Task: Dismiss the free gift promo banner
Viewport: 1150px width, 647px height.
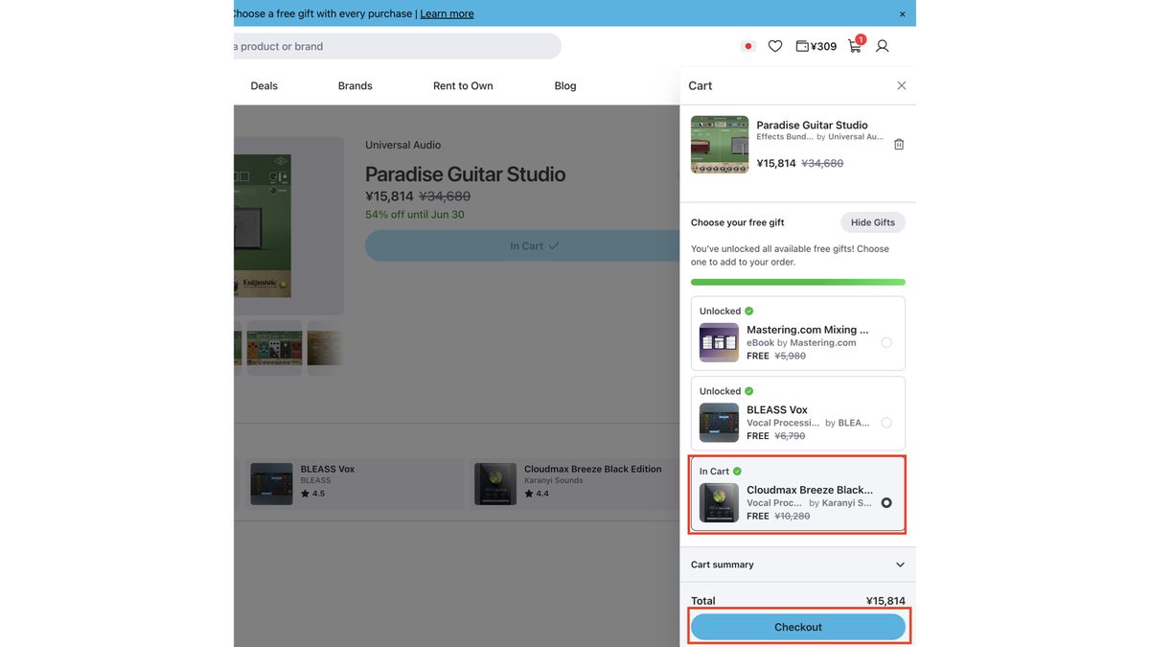Action: pyautogui.click(x=902, y=13)
